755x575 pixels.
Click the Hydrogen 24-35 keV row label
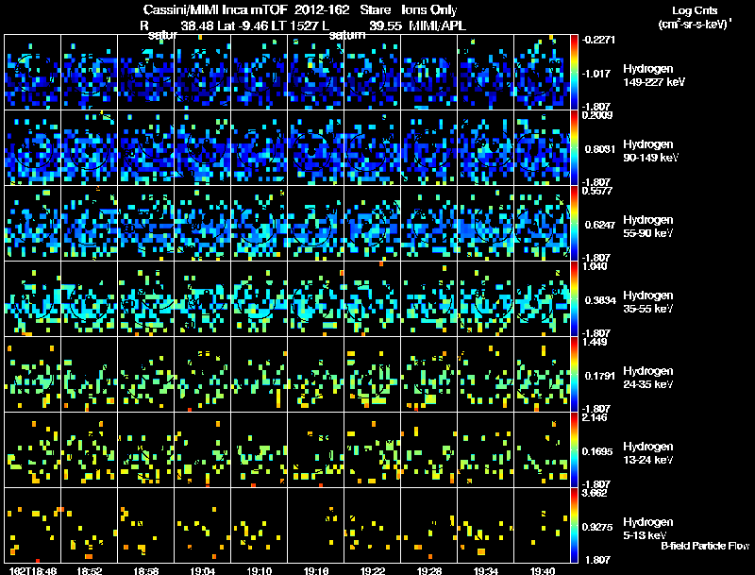pos(648,378)
